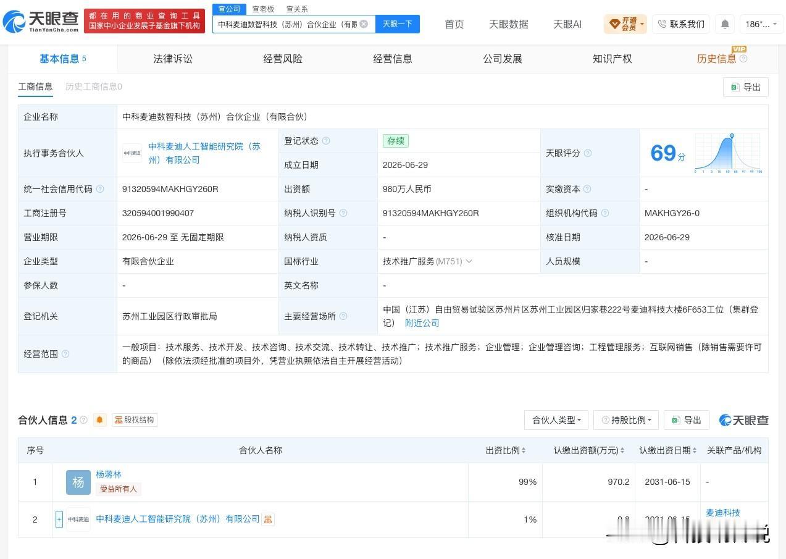Open the 持股比例 dropdown
This screenshot has width=786, height=559.
point(626,420)
